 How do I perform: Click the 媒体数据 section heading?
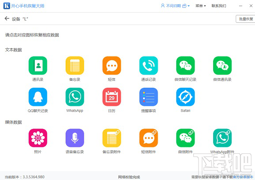point(14,122)
